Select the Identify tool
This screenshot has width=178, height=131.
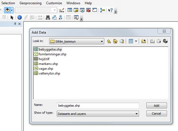(20, 18)
